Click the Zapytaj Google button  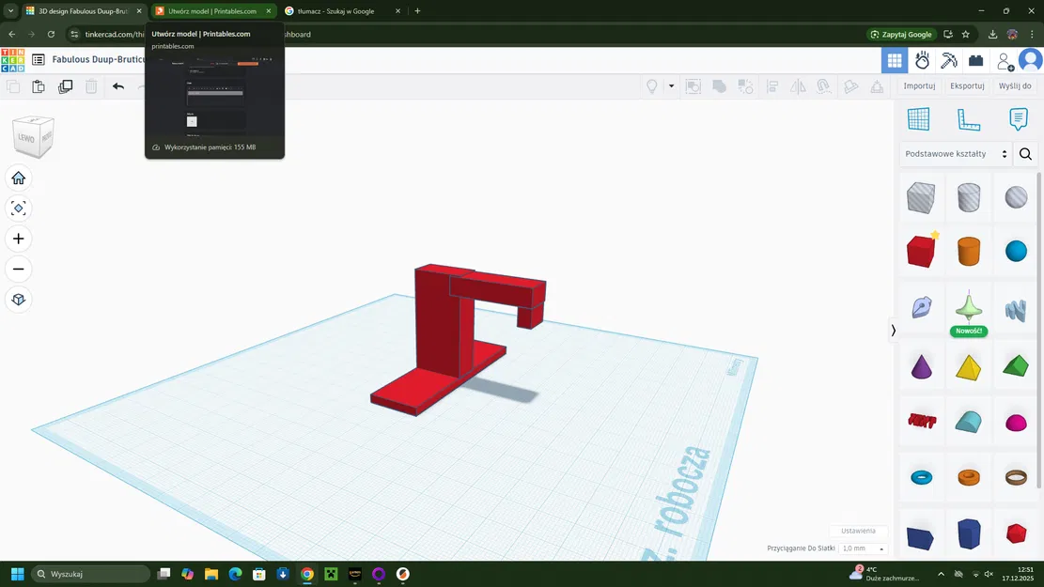click(x=901, y=35)
